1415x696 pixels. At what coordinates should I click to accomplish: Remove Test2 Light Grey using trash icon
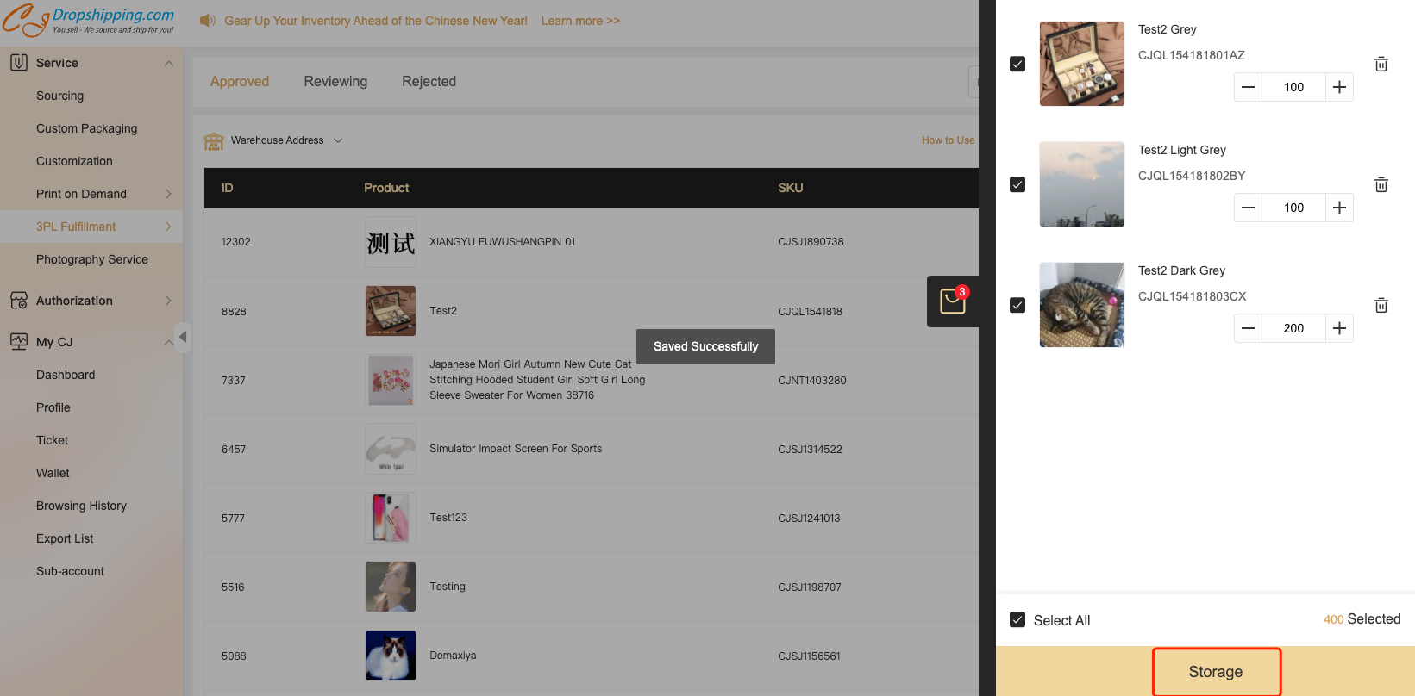pyautogui.click(x=1381, y=184)
